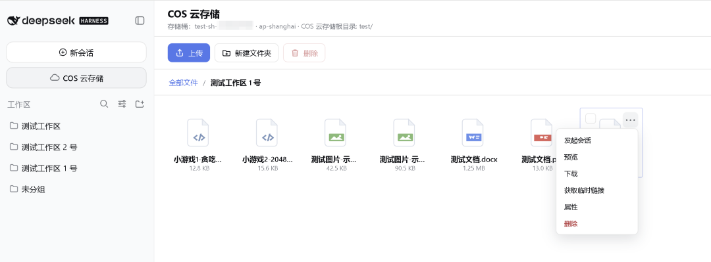Choose red 删除 in context menu
This screenshot has height=262, width=711.
[x=596, y=223]
